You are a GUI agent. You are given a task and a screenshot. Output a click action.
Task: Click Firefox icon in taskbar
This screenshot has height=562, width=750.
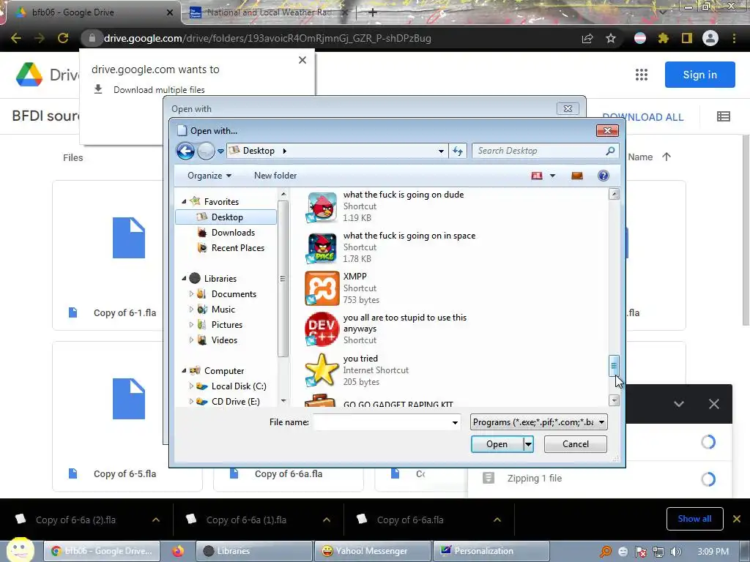(x=178, y=551)
